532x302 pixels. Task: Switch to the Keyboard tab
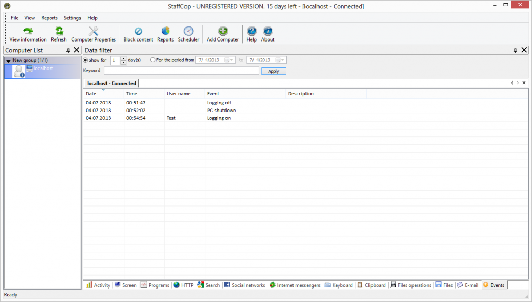coord(338,285)
